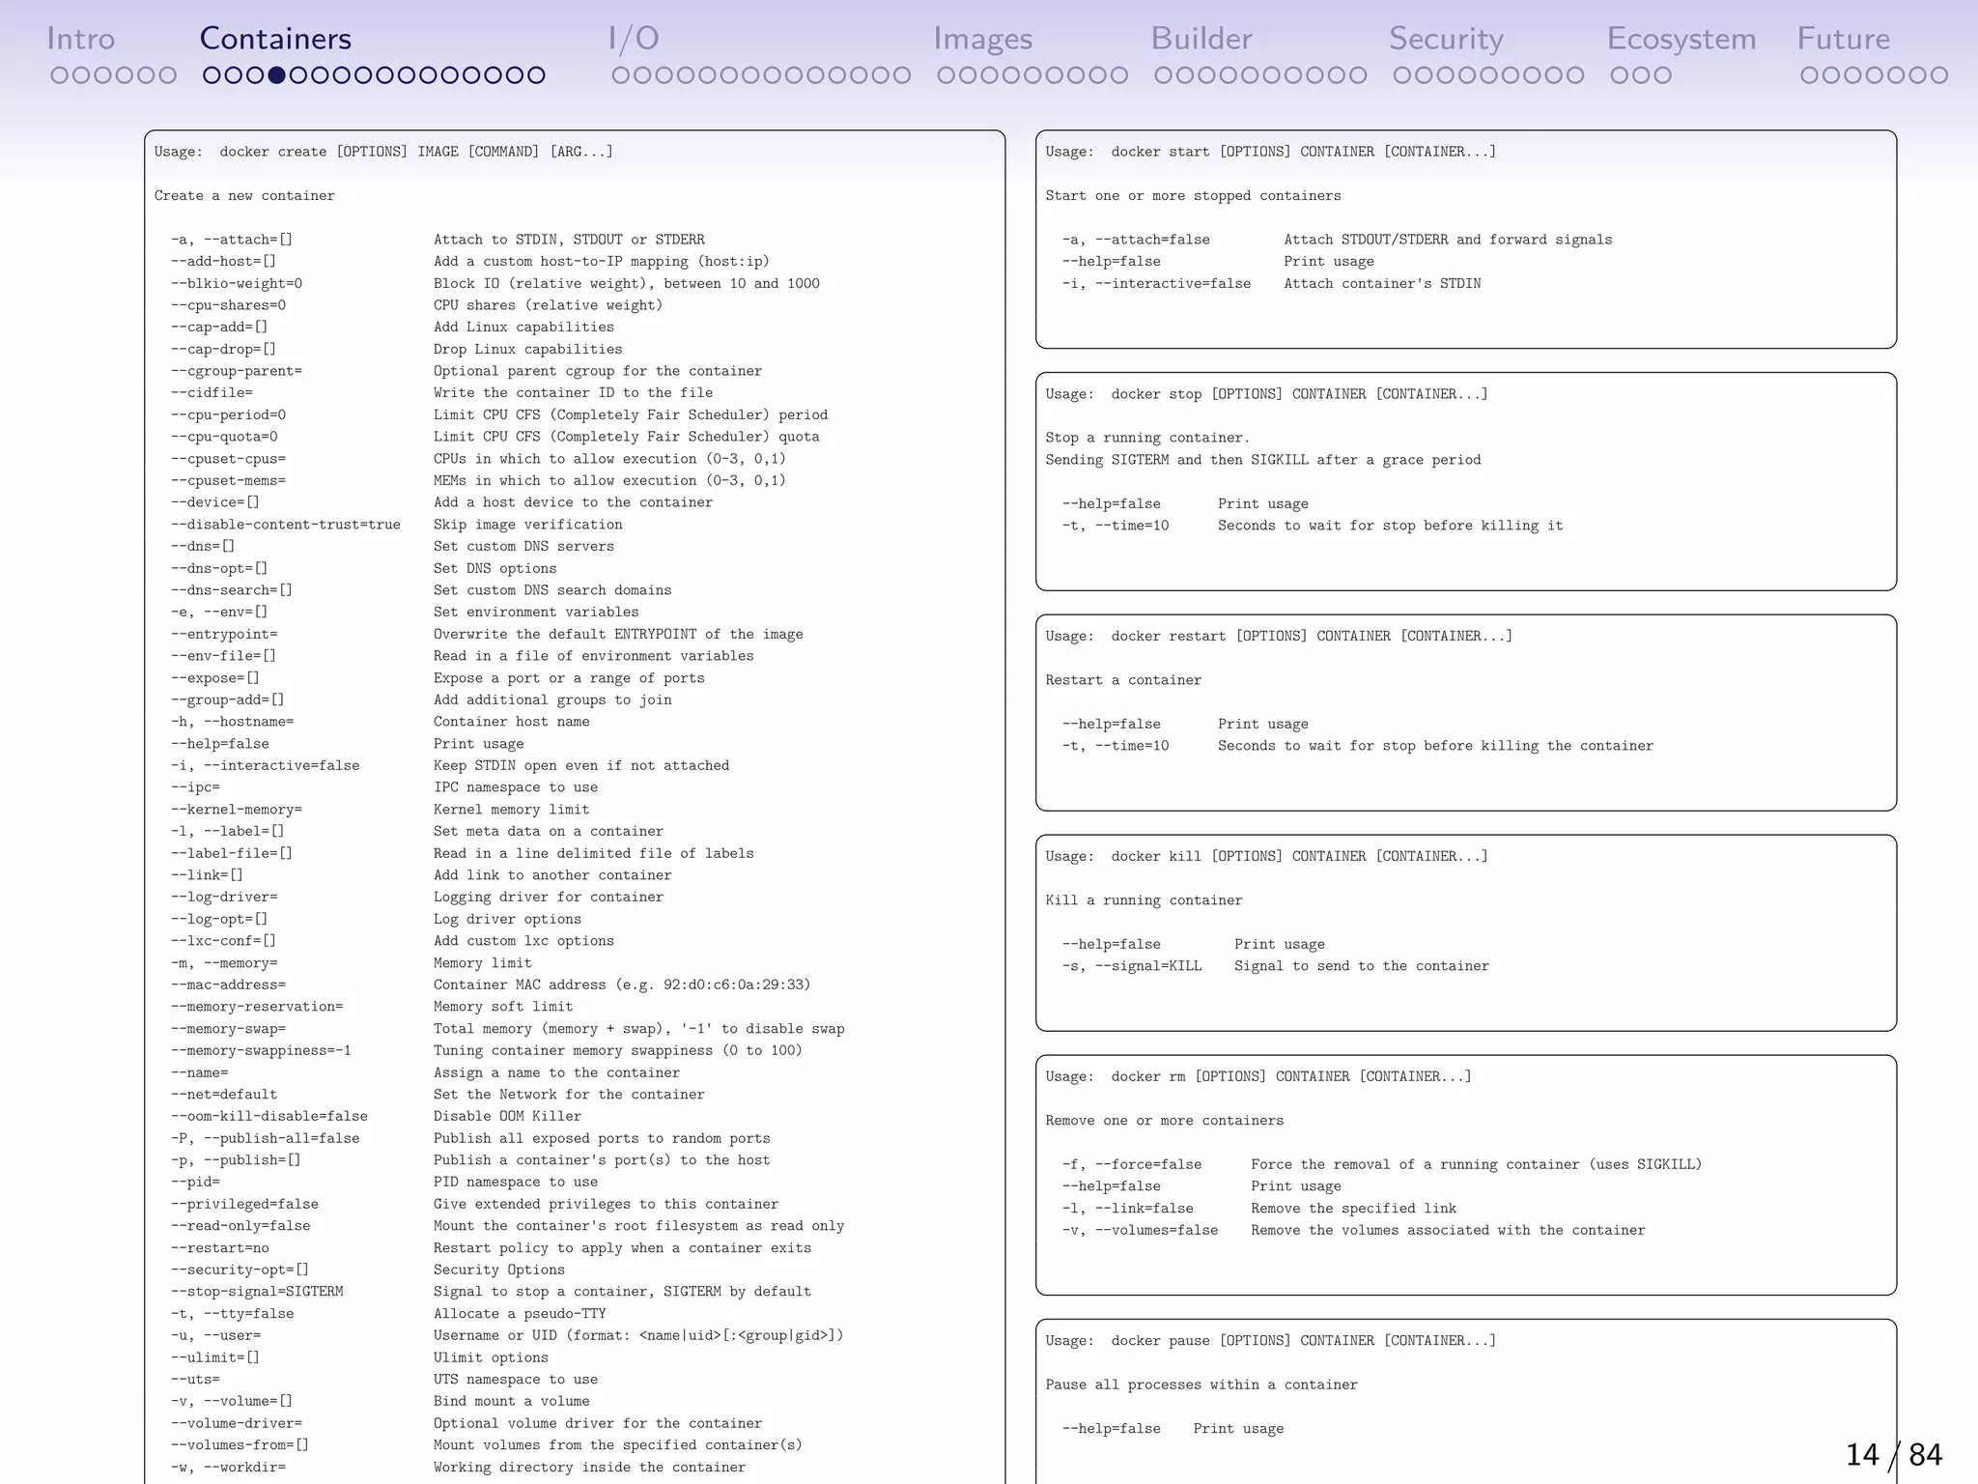Jump to the I/O section heading

click(634, 39)
